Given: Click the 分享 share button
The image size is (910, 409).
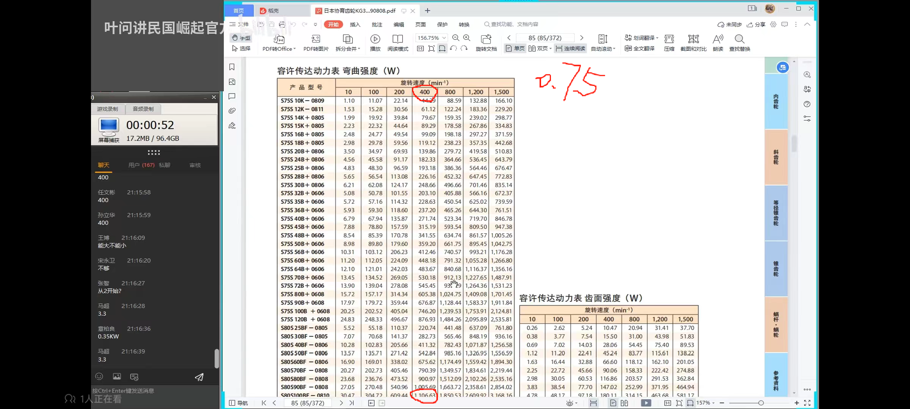Looking at the screenshot, I should pos(756,25).
